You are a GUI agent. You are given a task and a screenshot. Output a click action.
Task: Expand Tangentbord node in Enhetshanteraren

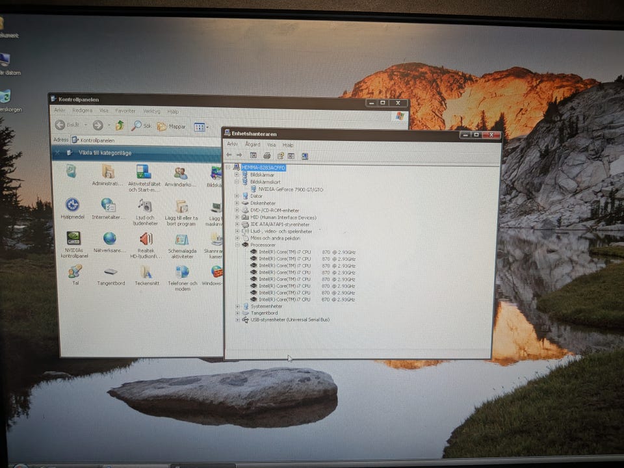click(238, 313)
